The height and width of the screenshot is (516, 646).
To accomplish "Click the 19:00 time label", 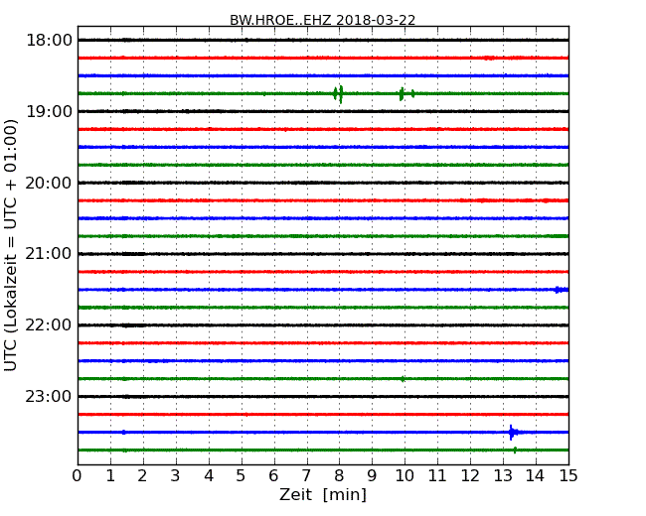I will click(x=49, y=111).
